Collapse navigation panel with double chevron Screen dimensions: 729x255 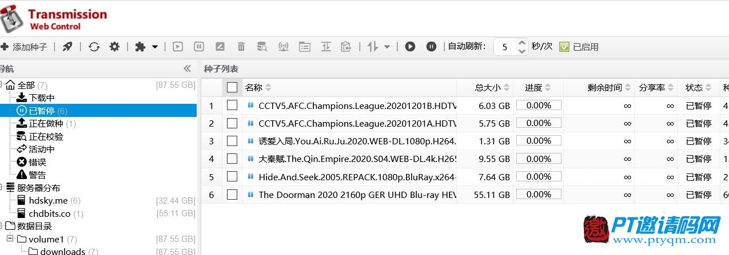pos(187,68)
